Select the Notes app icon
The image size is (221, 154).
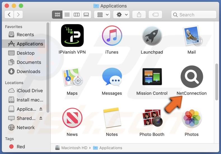coord(112,118)
